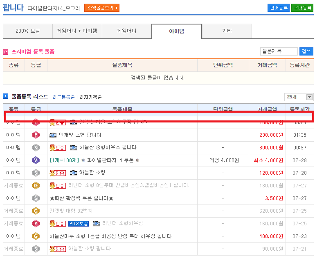Click the 판매등록 button
This screenshot has width=315, height=258.
tap(278, 8)
